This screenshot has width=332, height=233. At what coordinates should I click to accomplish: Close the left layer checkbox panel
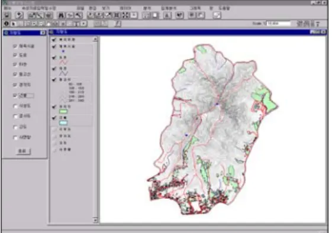pos(43,33)
